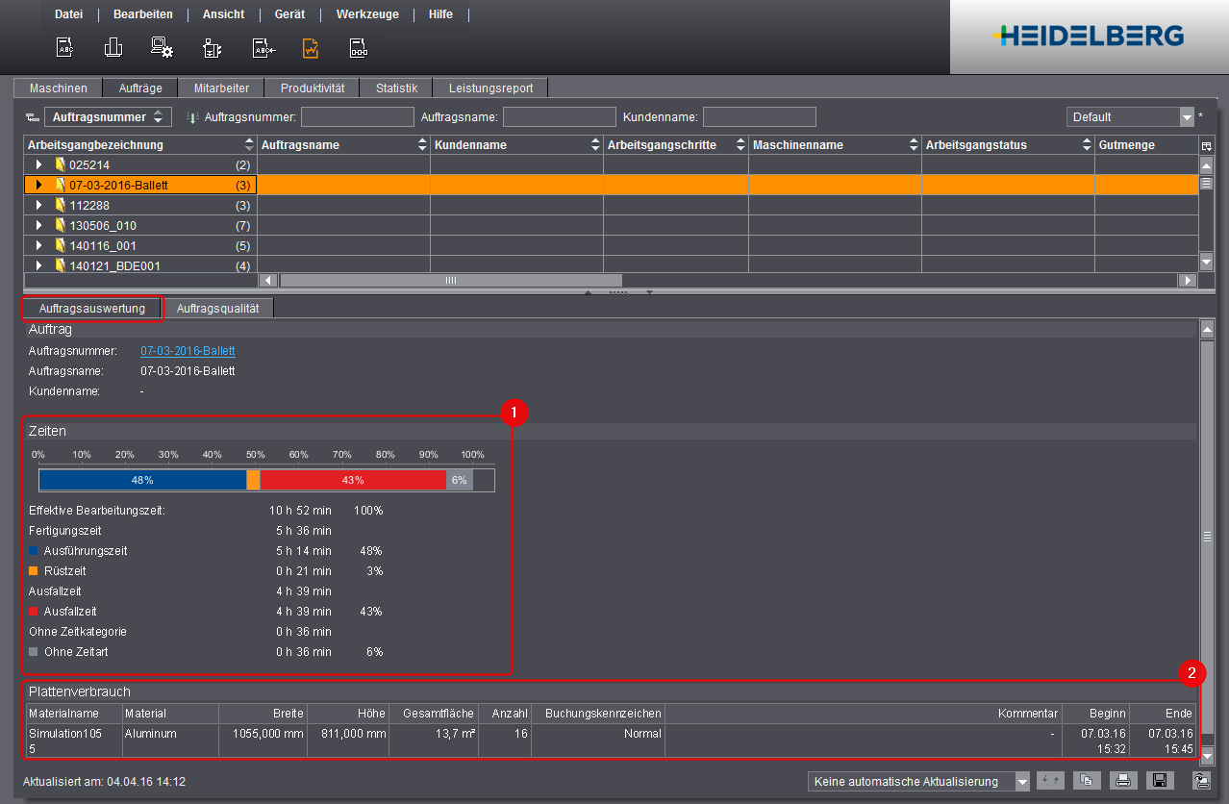
Task: Sort by Auftragsname column arrows
Action: tap(421, 145)
